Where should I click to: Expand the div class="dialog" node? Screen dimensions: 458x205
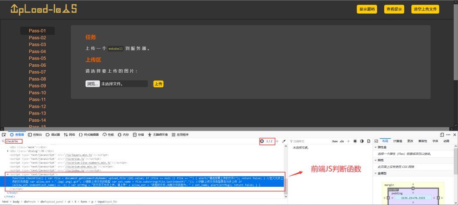8,151
